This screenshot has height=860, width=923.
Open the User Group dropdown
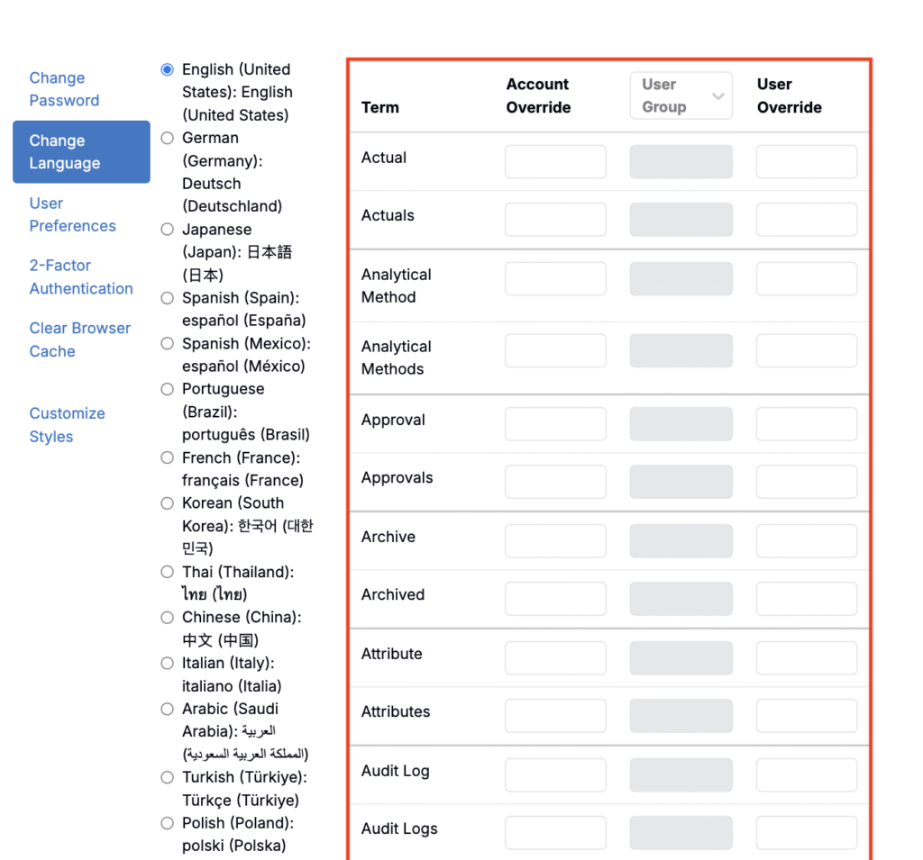[x=681, y=95]
